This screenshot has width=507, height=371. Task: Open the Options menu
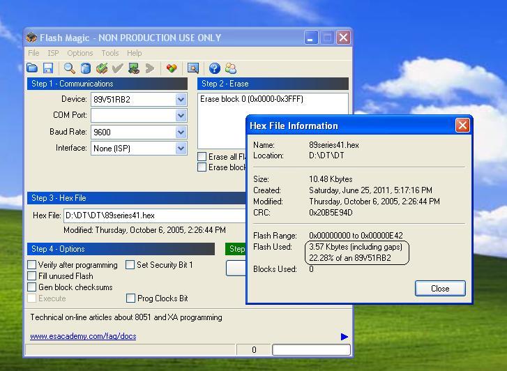(x=80, y=53)
